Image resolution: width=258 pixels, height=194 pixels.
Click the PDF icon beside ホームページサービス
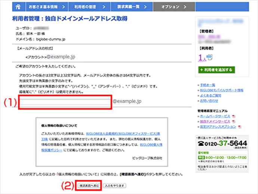[234, 117]
